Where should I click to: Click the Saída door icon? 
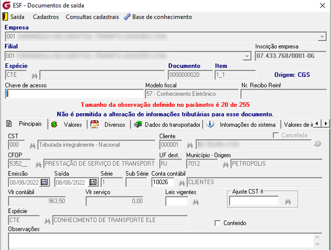coord(6,17)
